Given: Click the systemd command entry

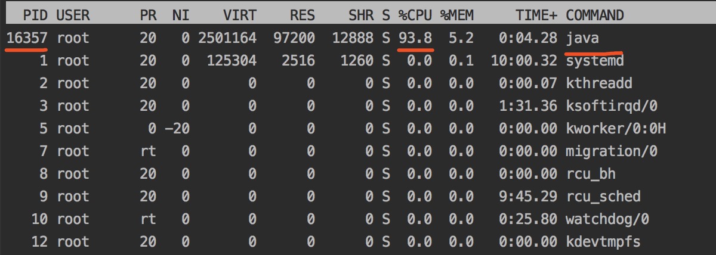Looking at the screenshot, I should (x=594, y=61).
